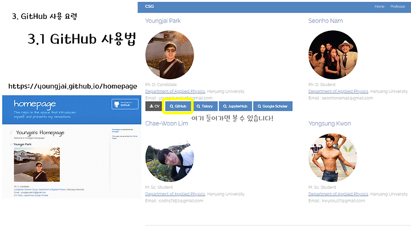Select Professor in the navigation bar
Viewport: 411px width, 231px height.
click(398, 6)
